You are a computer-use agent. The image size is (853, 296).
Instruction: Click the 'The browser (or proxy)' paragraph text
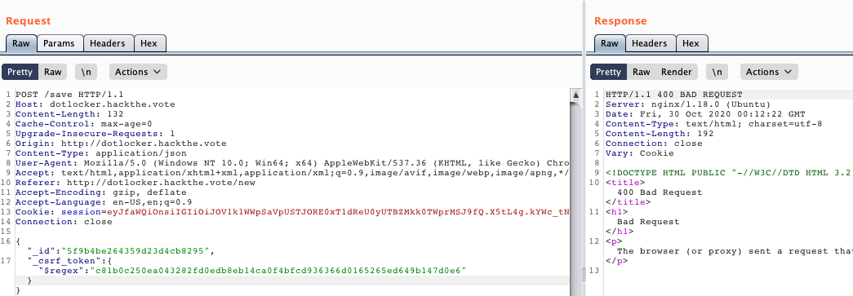[735, 251]
